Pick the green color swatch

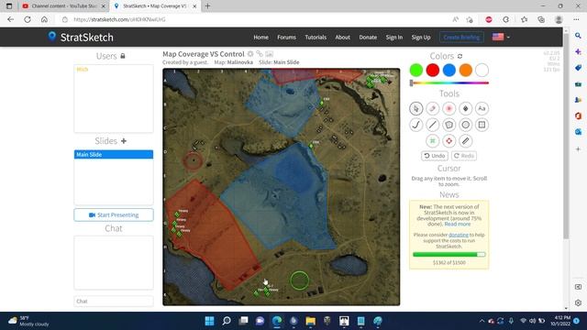pos(415,70)
